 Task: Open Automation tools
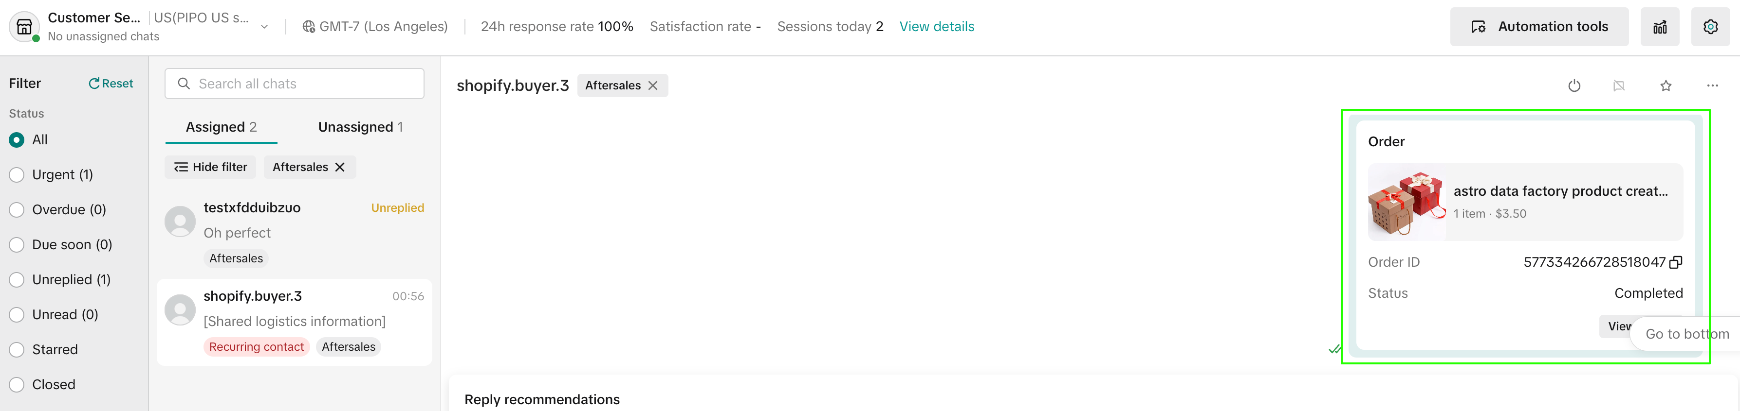1539,27
